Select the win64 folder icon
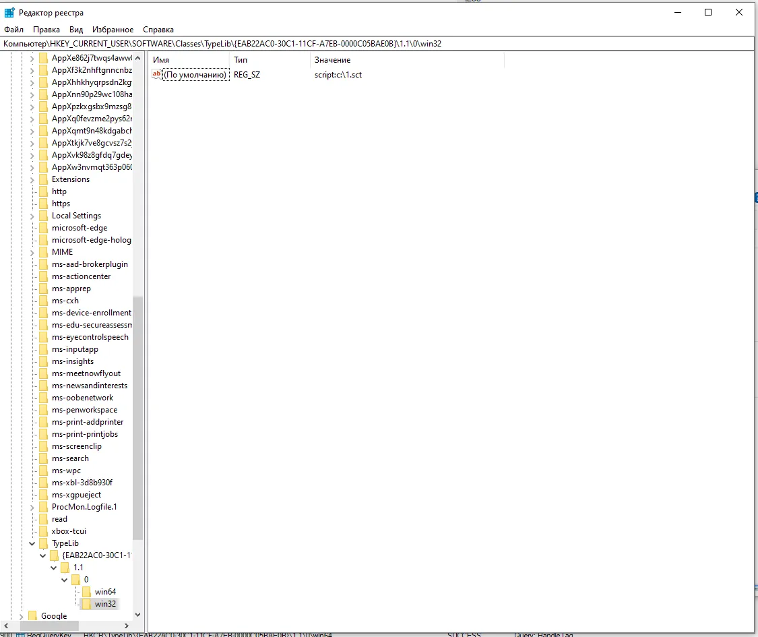The image size is (758, 637). [x=87, y=592]
